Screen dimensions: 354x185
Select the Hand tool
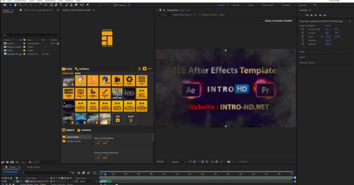(x=15, y=5)
